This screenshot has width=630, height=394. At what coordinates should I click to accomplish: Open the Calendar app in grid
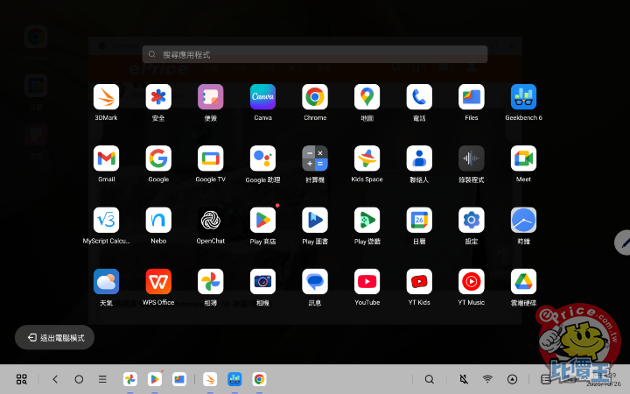tap(419, 220)
